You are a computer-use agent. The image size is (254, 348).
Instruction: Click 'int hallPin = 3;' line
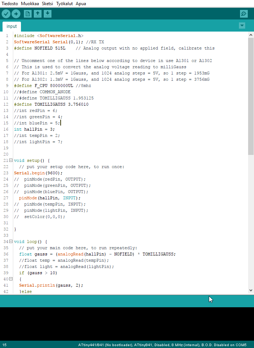34,129
